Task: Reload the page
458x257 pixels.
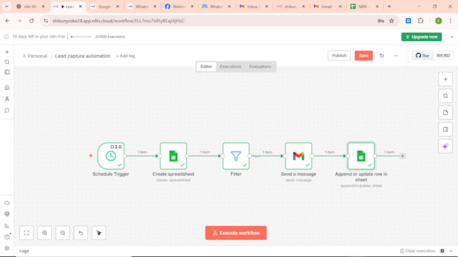Action: [32, 21]
